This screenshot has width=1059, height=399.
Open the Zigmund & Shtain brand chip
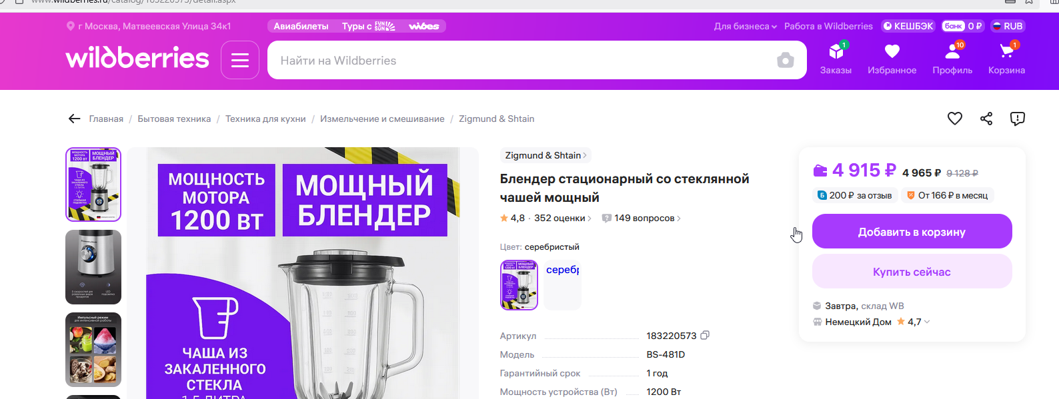click(546, 155)
